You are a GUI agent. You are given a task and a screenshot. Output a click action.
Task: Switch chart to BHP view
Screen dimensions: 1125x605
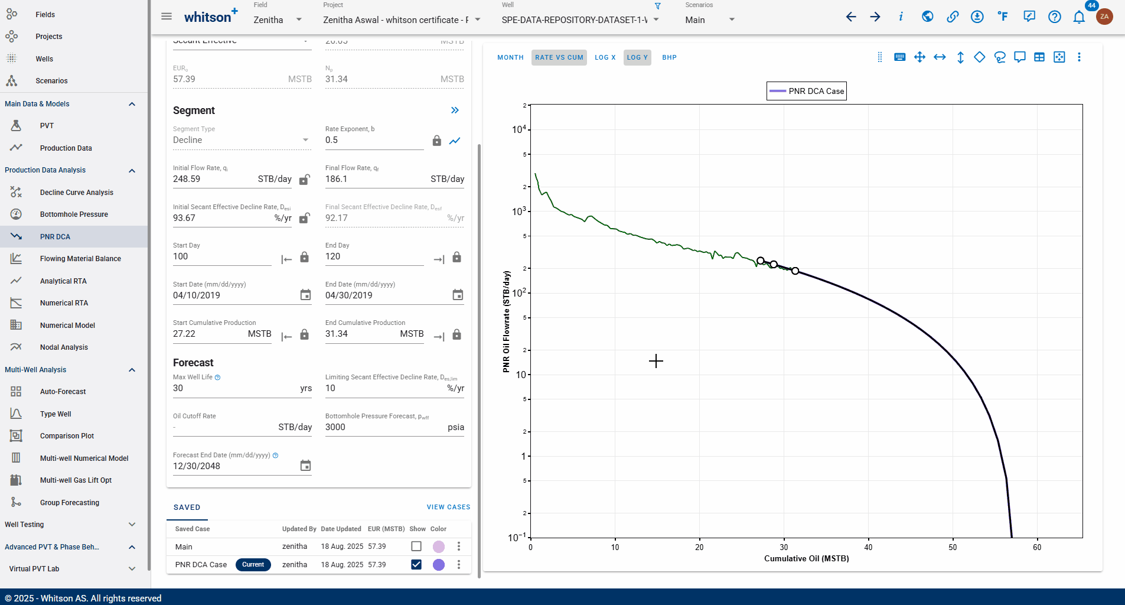click(669, 57)
